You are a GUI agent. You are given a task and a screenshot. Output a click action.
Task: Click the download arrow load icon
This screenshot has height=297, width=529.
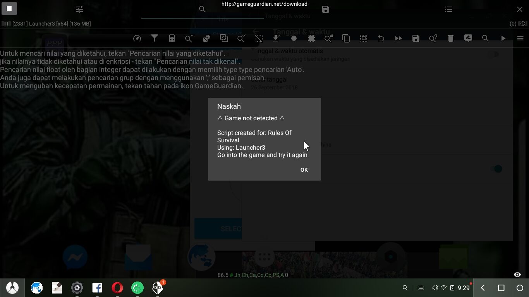(276, 38)
